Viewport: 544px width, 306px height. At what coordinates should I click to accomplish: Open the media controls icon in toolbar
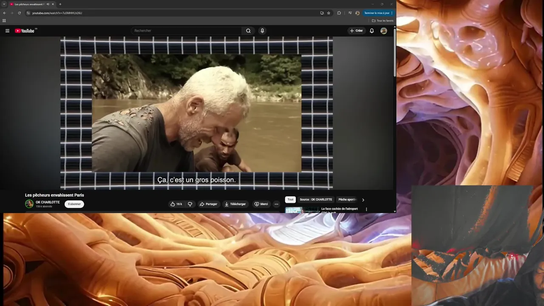[x=350, y=13]
